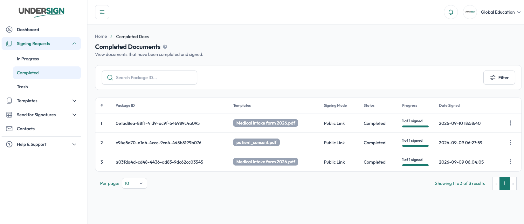Click the Templates column header
Viewport: 524px width, 224px height.
[x=242, y=105]
